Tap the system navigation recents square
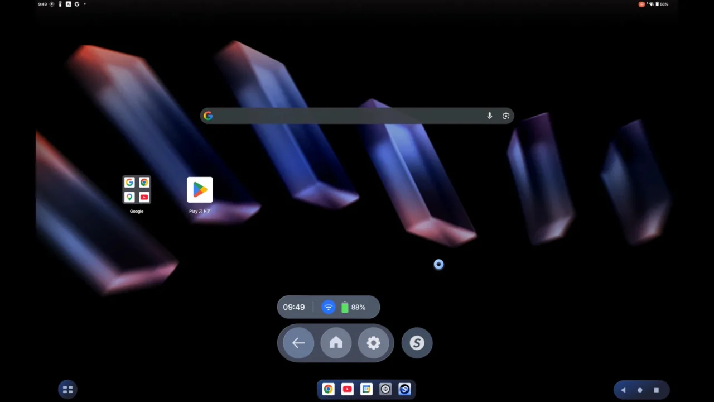714x402 pixels. pos(656,390)
